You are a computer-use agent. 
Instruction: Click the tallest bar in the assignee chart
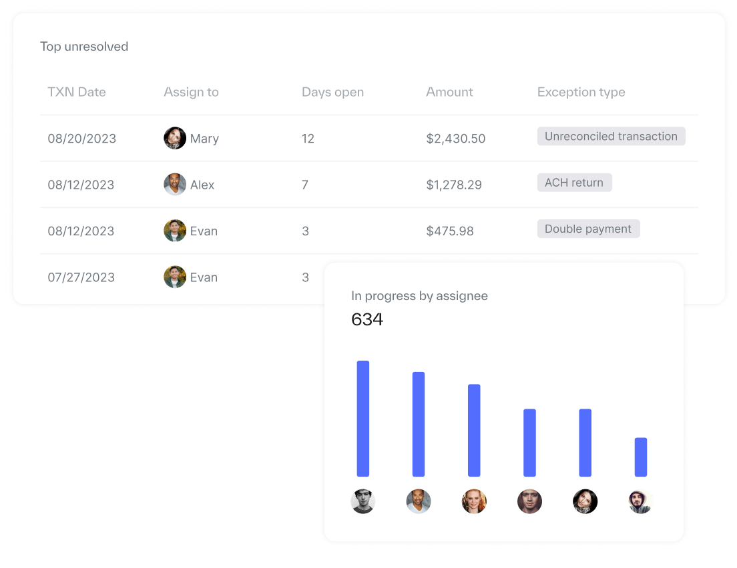[363, 419]
